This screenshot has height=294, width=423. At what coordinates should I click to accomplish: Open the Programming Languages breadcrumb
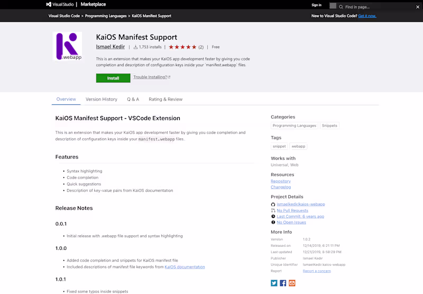coord(106,16)
